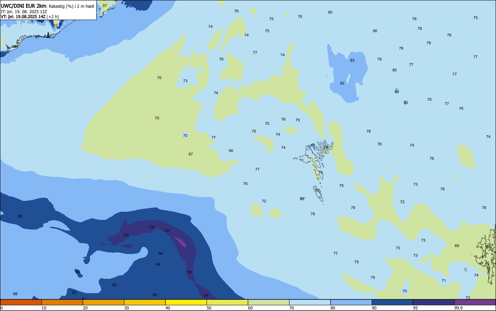Viewport: 496px width, 311px height.
Task: Select the 20–30 amber legend swatch
Action: pyautogui.click(x=103, y=302)
